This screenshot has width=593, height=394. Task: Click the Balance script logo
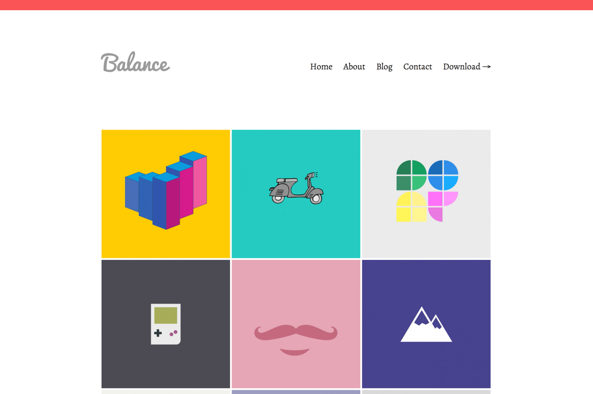[135, 62]
